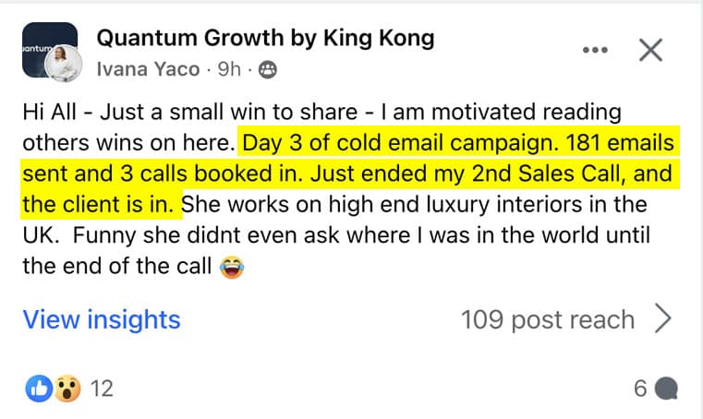The image size is (703, 419).
Task: Click the Wow reaction emoji icon
Action: tap(66, 389)
